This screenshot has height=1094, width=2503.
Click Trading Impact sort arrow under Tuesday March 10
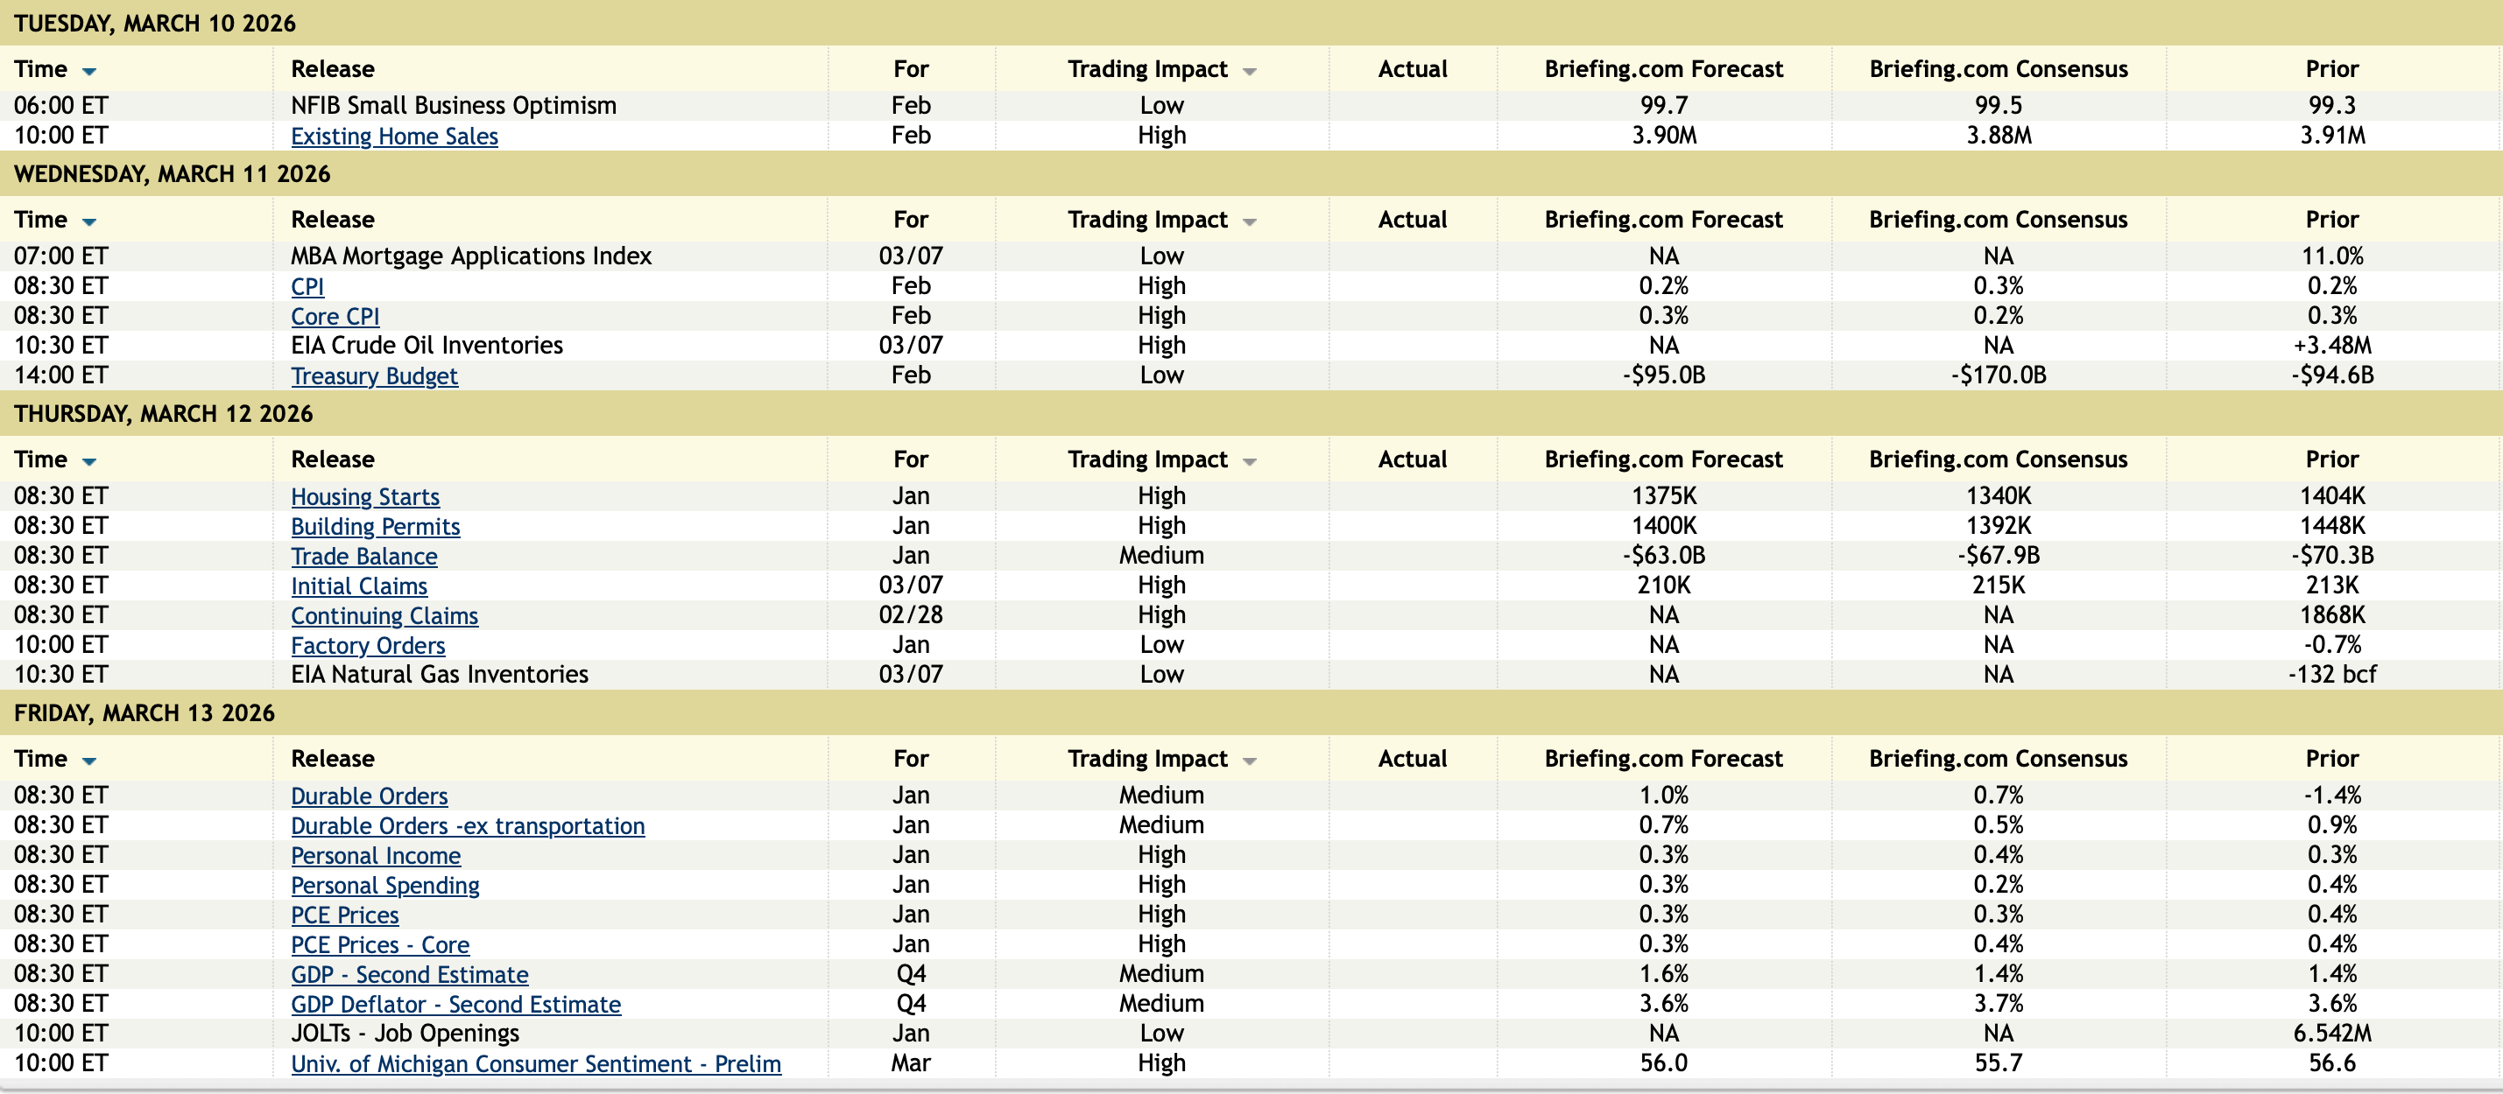[1250, 71]
